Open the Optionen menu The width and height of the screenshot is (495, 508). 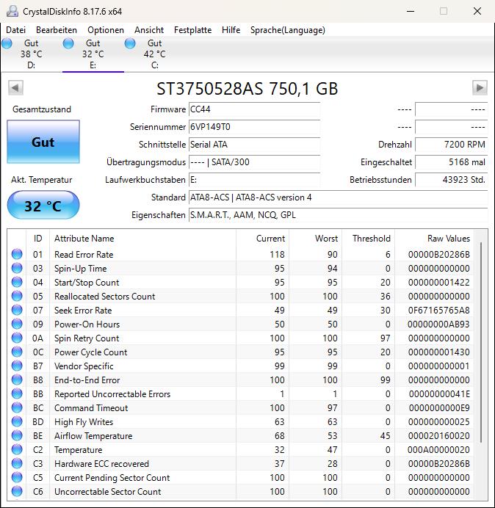[106, 30]
